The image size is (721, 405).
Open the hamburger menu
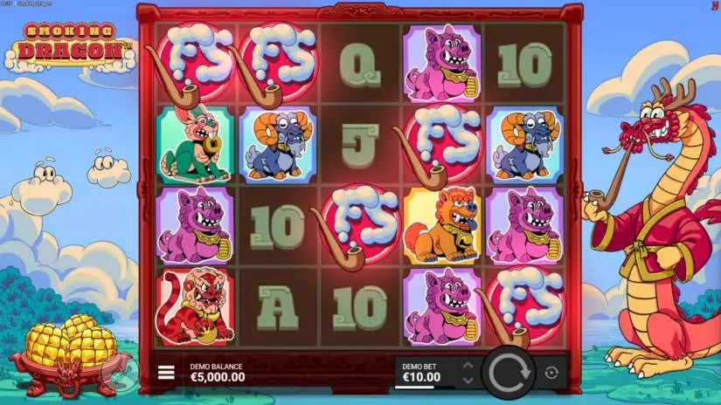[x=166, y=372]
